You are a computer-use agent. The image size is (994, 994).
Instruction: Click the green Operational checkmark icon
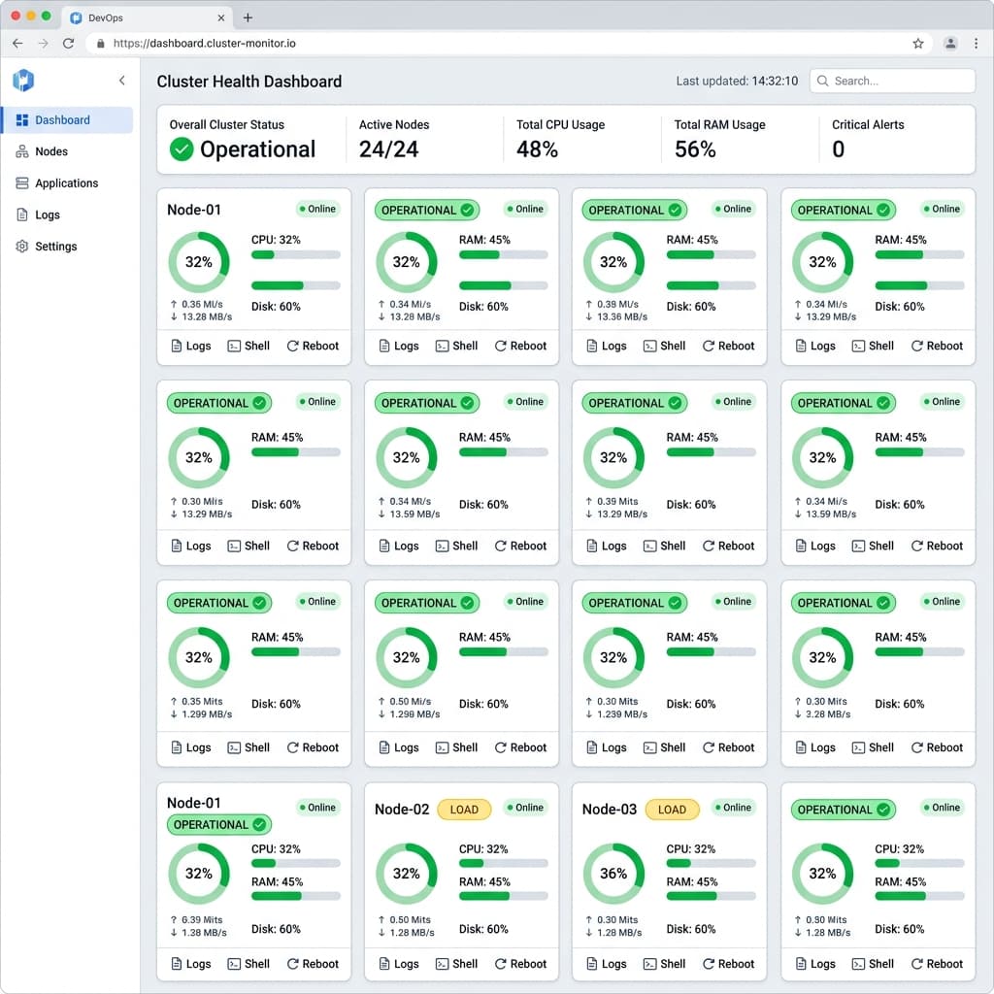coord(182,149)
